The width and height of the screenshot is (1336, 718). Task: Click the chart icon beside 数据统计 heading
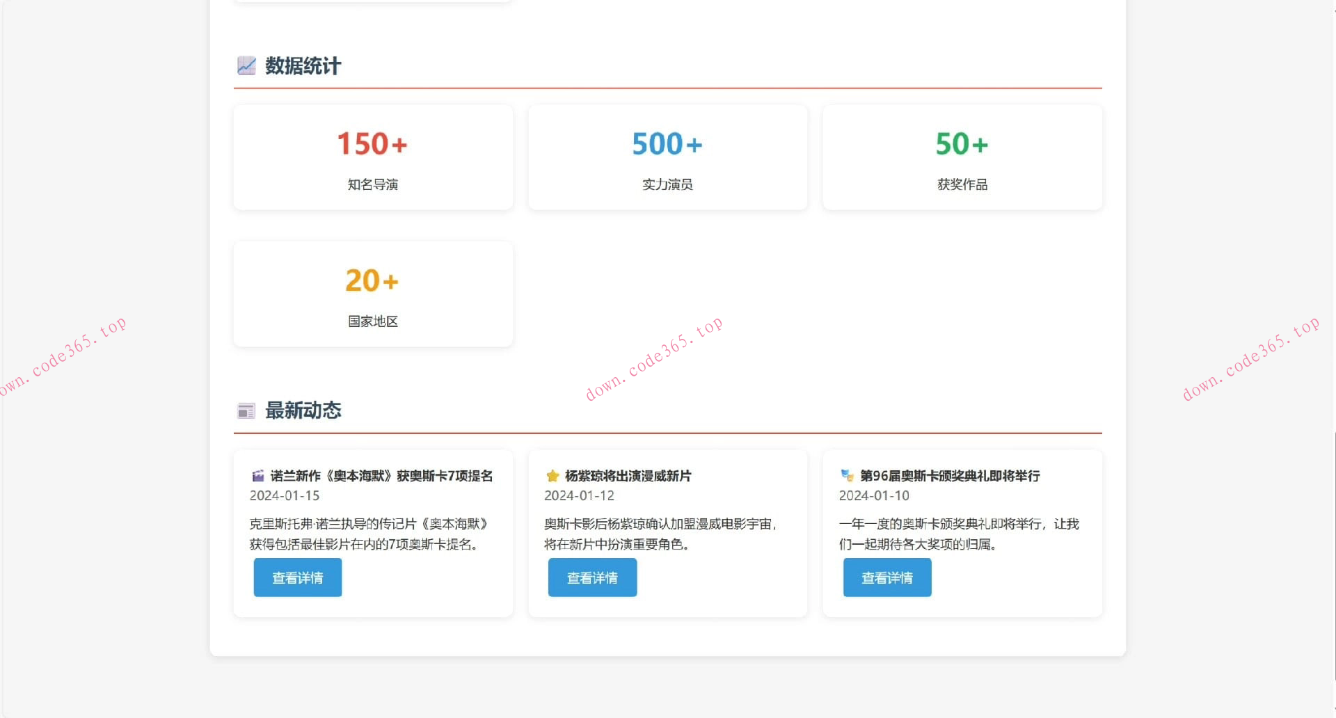click(x=245, y=65)
